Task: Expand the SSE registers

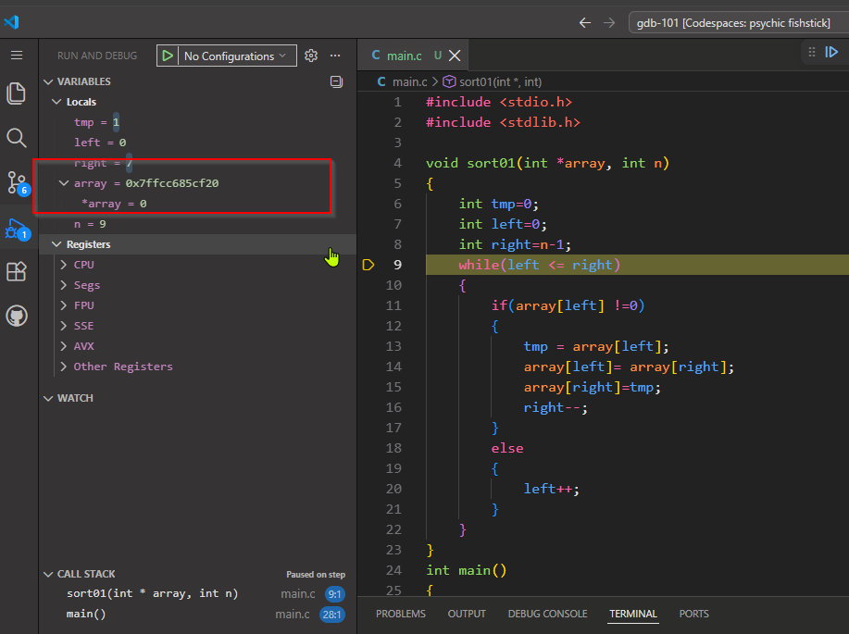Action: click(x=64, y=326)
